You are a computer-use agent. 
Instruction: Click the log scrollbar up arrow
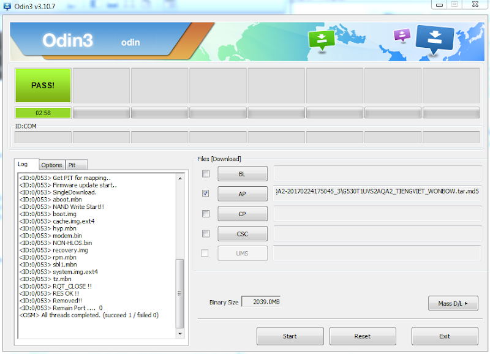pyautogui.click(x=180, y=178)
